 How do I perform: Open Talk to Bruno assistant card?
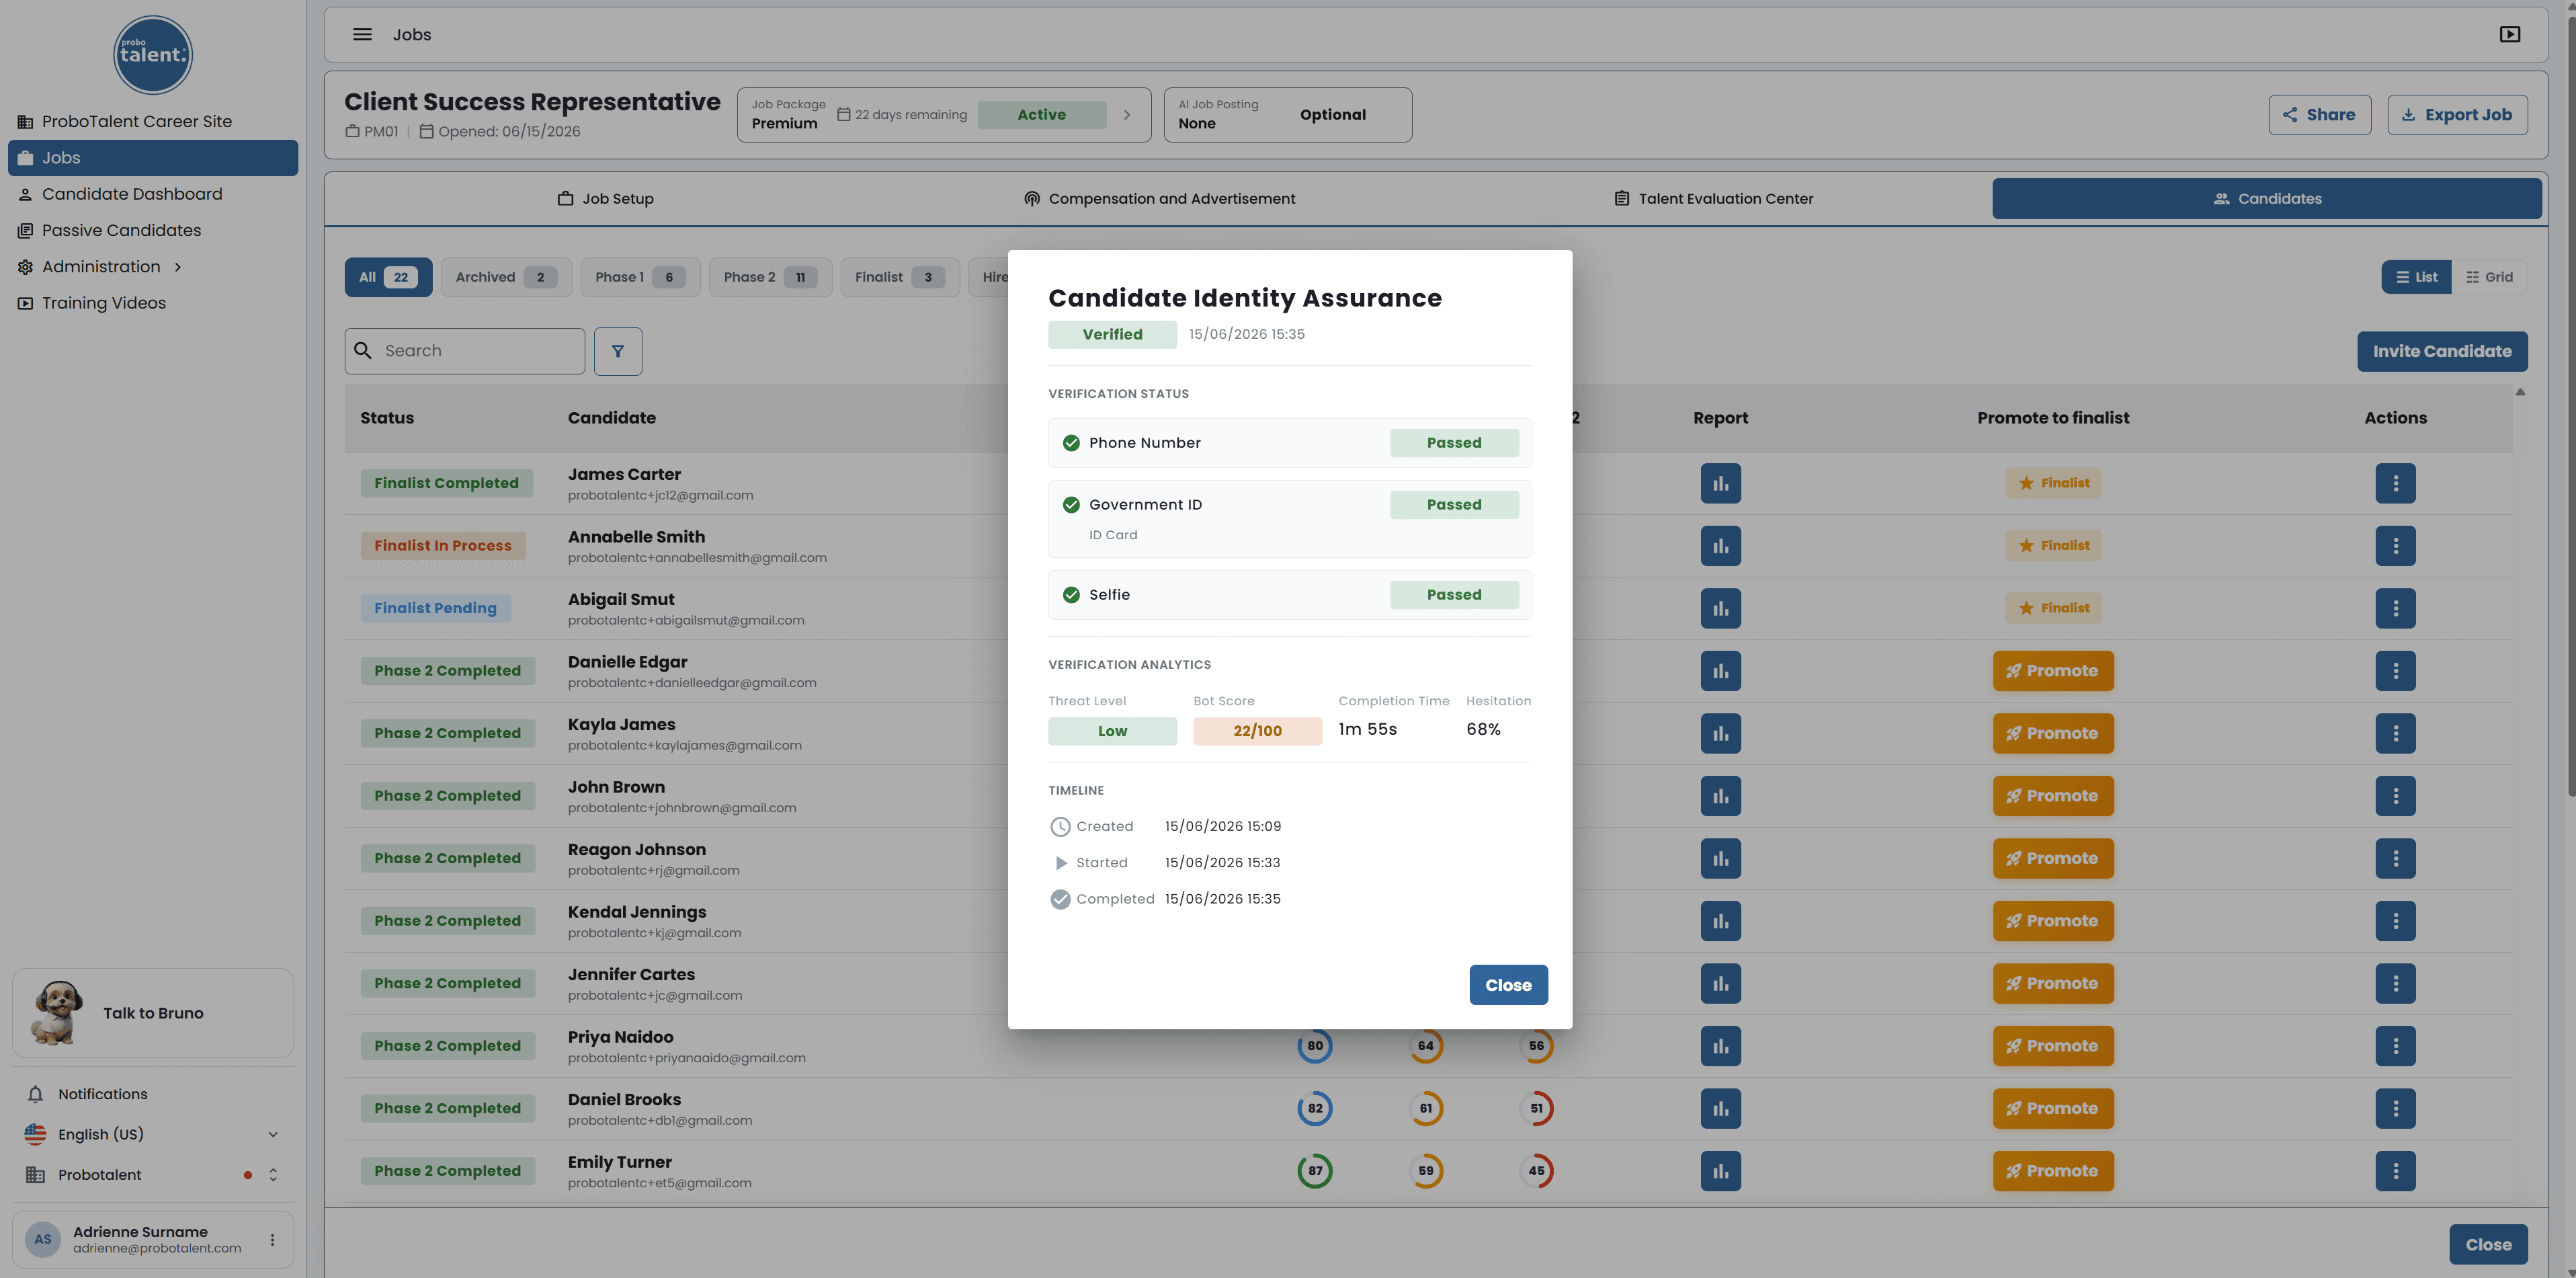click(153, 1013)
